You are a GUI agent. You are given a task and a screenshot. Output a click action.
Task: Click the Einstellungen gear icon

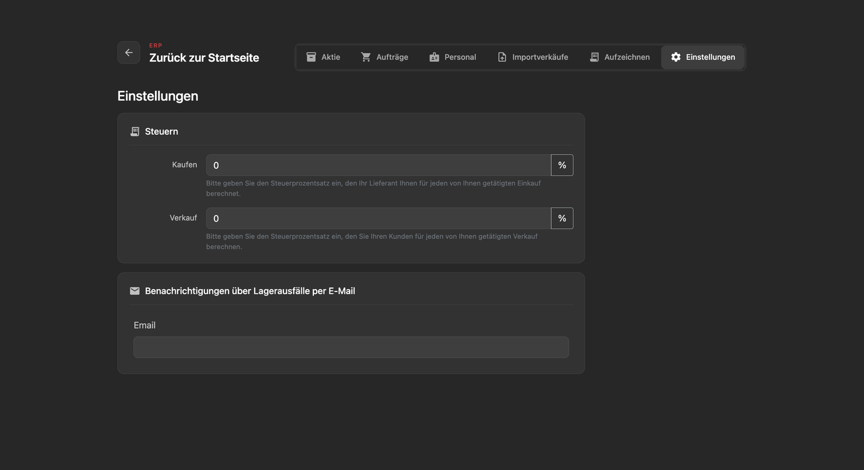point(676,57)
